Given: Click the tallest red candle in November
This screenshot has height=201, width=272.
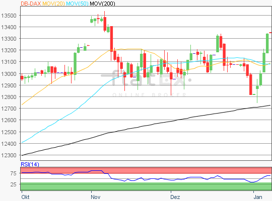Looking at the screenshot, I should [x=111, y=39].
